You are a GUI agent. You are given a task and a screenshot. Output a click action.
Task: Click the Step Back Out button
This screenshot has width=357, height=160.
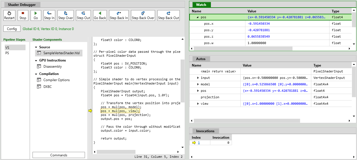pyautogui.click(x=169, y=15)
